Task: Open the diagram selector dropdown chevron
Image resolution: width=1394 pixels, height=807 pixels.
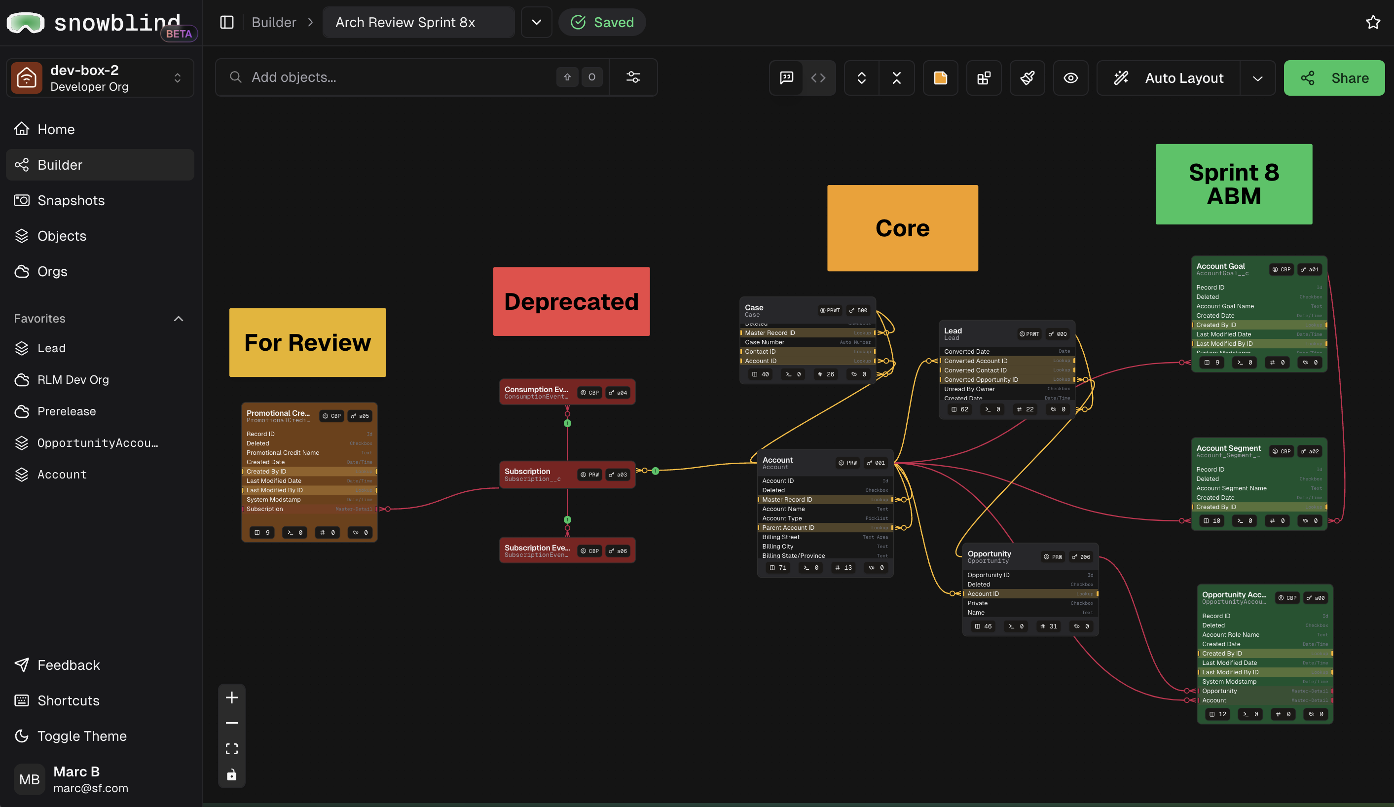Action: pyautogui.click(x=536, y=22)
